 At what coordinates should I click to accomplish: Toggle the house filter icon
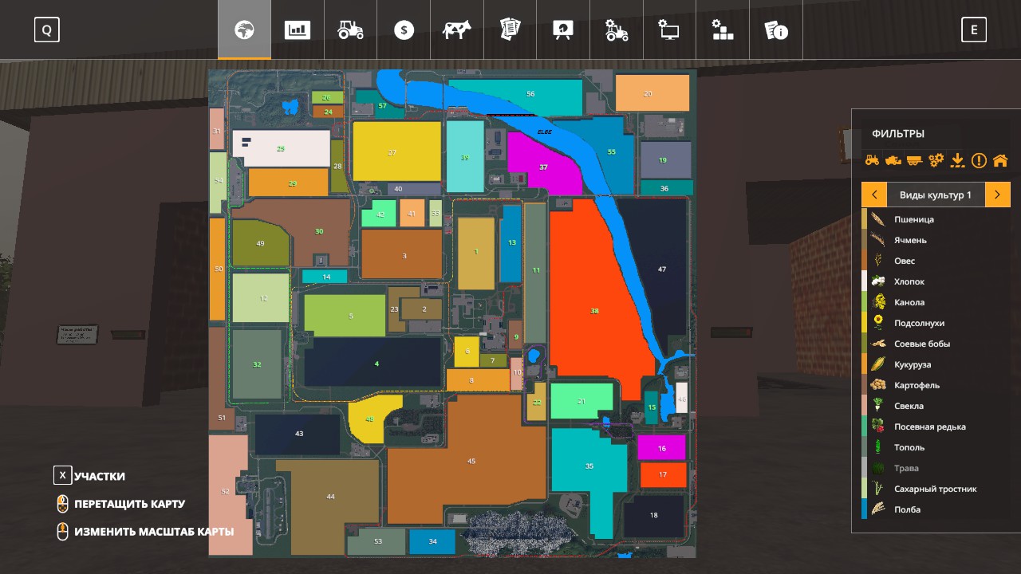[1000, 160]
